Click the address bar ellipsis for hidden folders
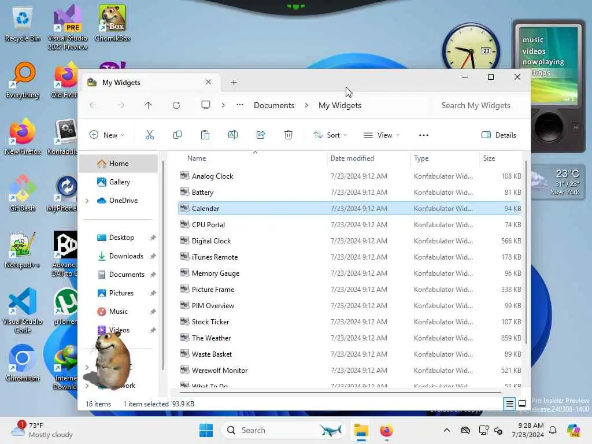 240,105
